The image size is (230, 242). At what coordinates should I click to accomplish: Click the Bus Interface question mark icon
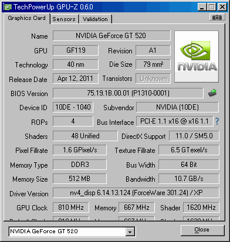[217, 121]
